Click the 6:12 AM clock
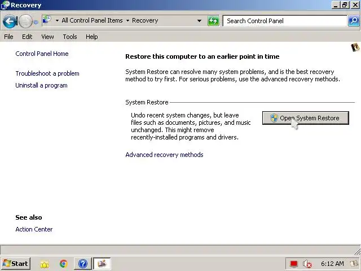 pyautogui.click(x=332, y=264)
